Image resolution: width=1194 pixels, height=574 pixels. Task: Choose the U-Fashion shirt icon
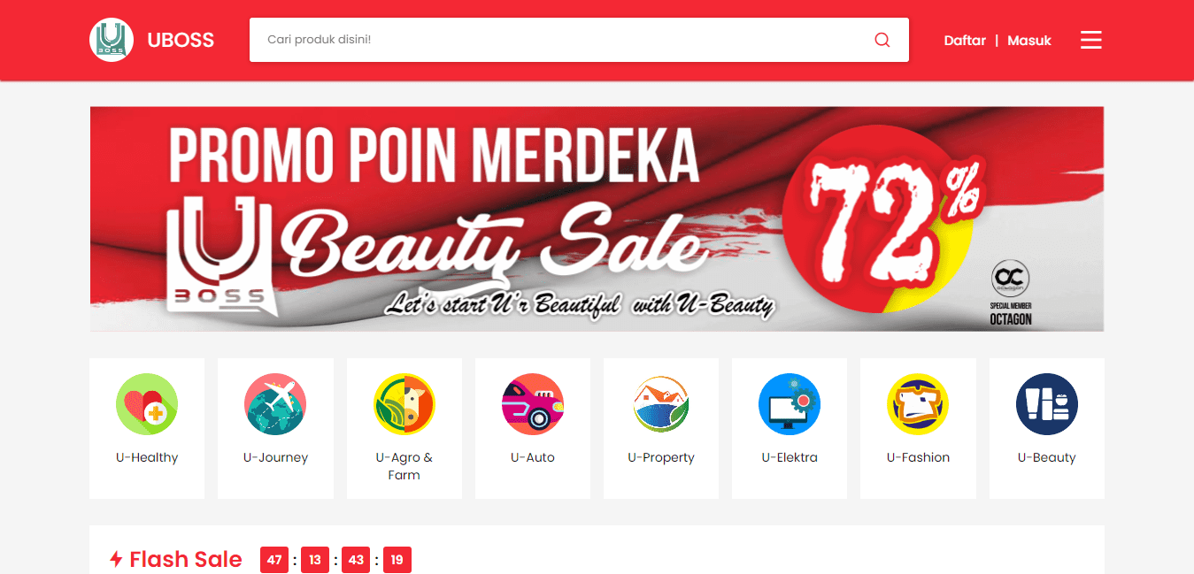point(918,404)
